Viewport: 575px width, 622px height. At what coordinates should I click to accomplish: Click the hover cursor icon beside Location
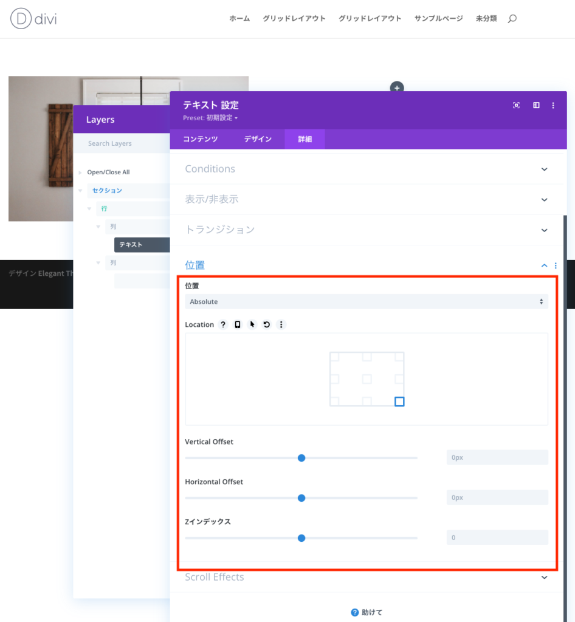tap(252, 325)
